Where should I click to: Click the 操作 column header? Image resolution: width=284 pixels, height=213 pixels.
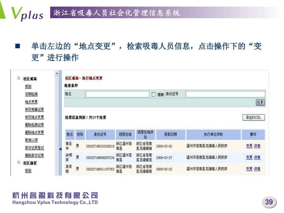coord(253,135)
